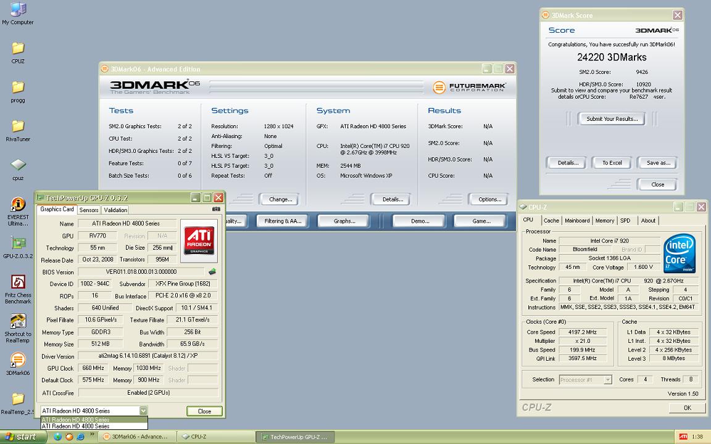Open the CPUZ folder on desktop

point(18,52)
